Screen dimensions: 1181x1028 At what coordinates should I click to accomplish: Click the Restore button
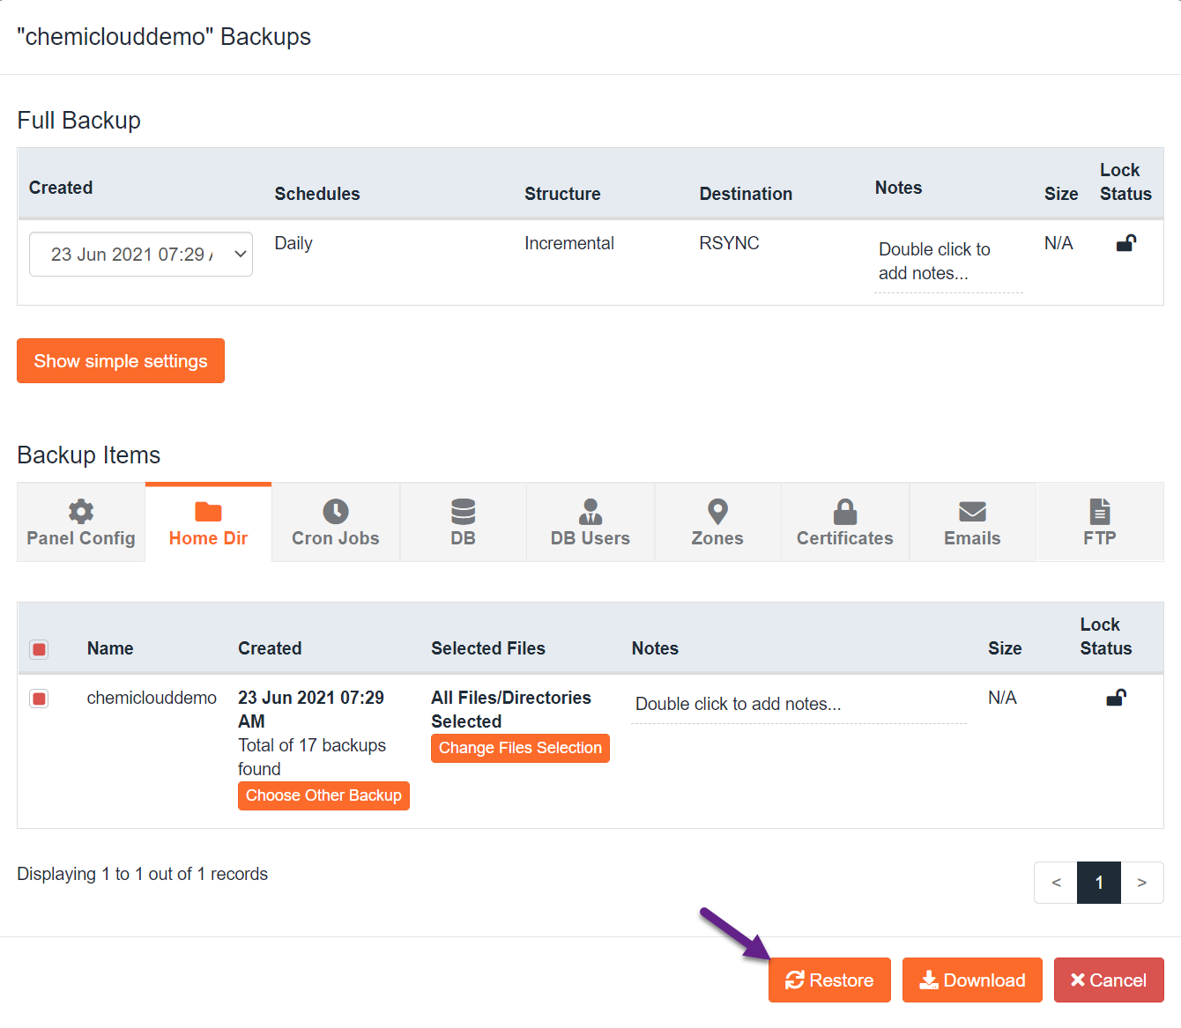click(x=829, y=980)
